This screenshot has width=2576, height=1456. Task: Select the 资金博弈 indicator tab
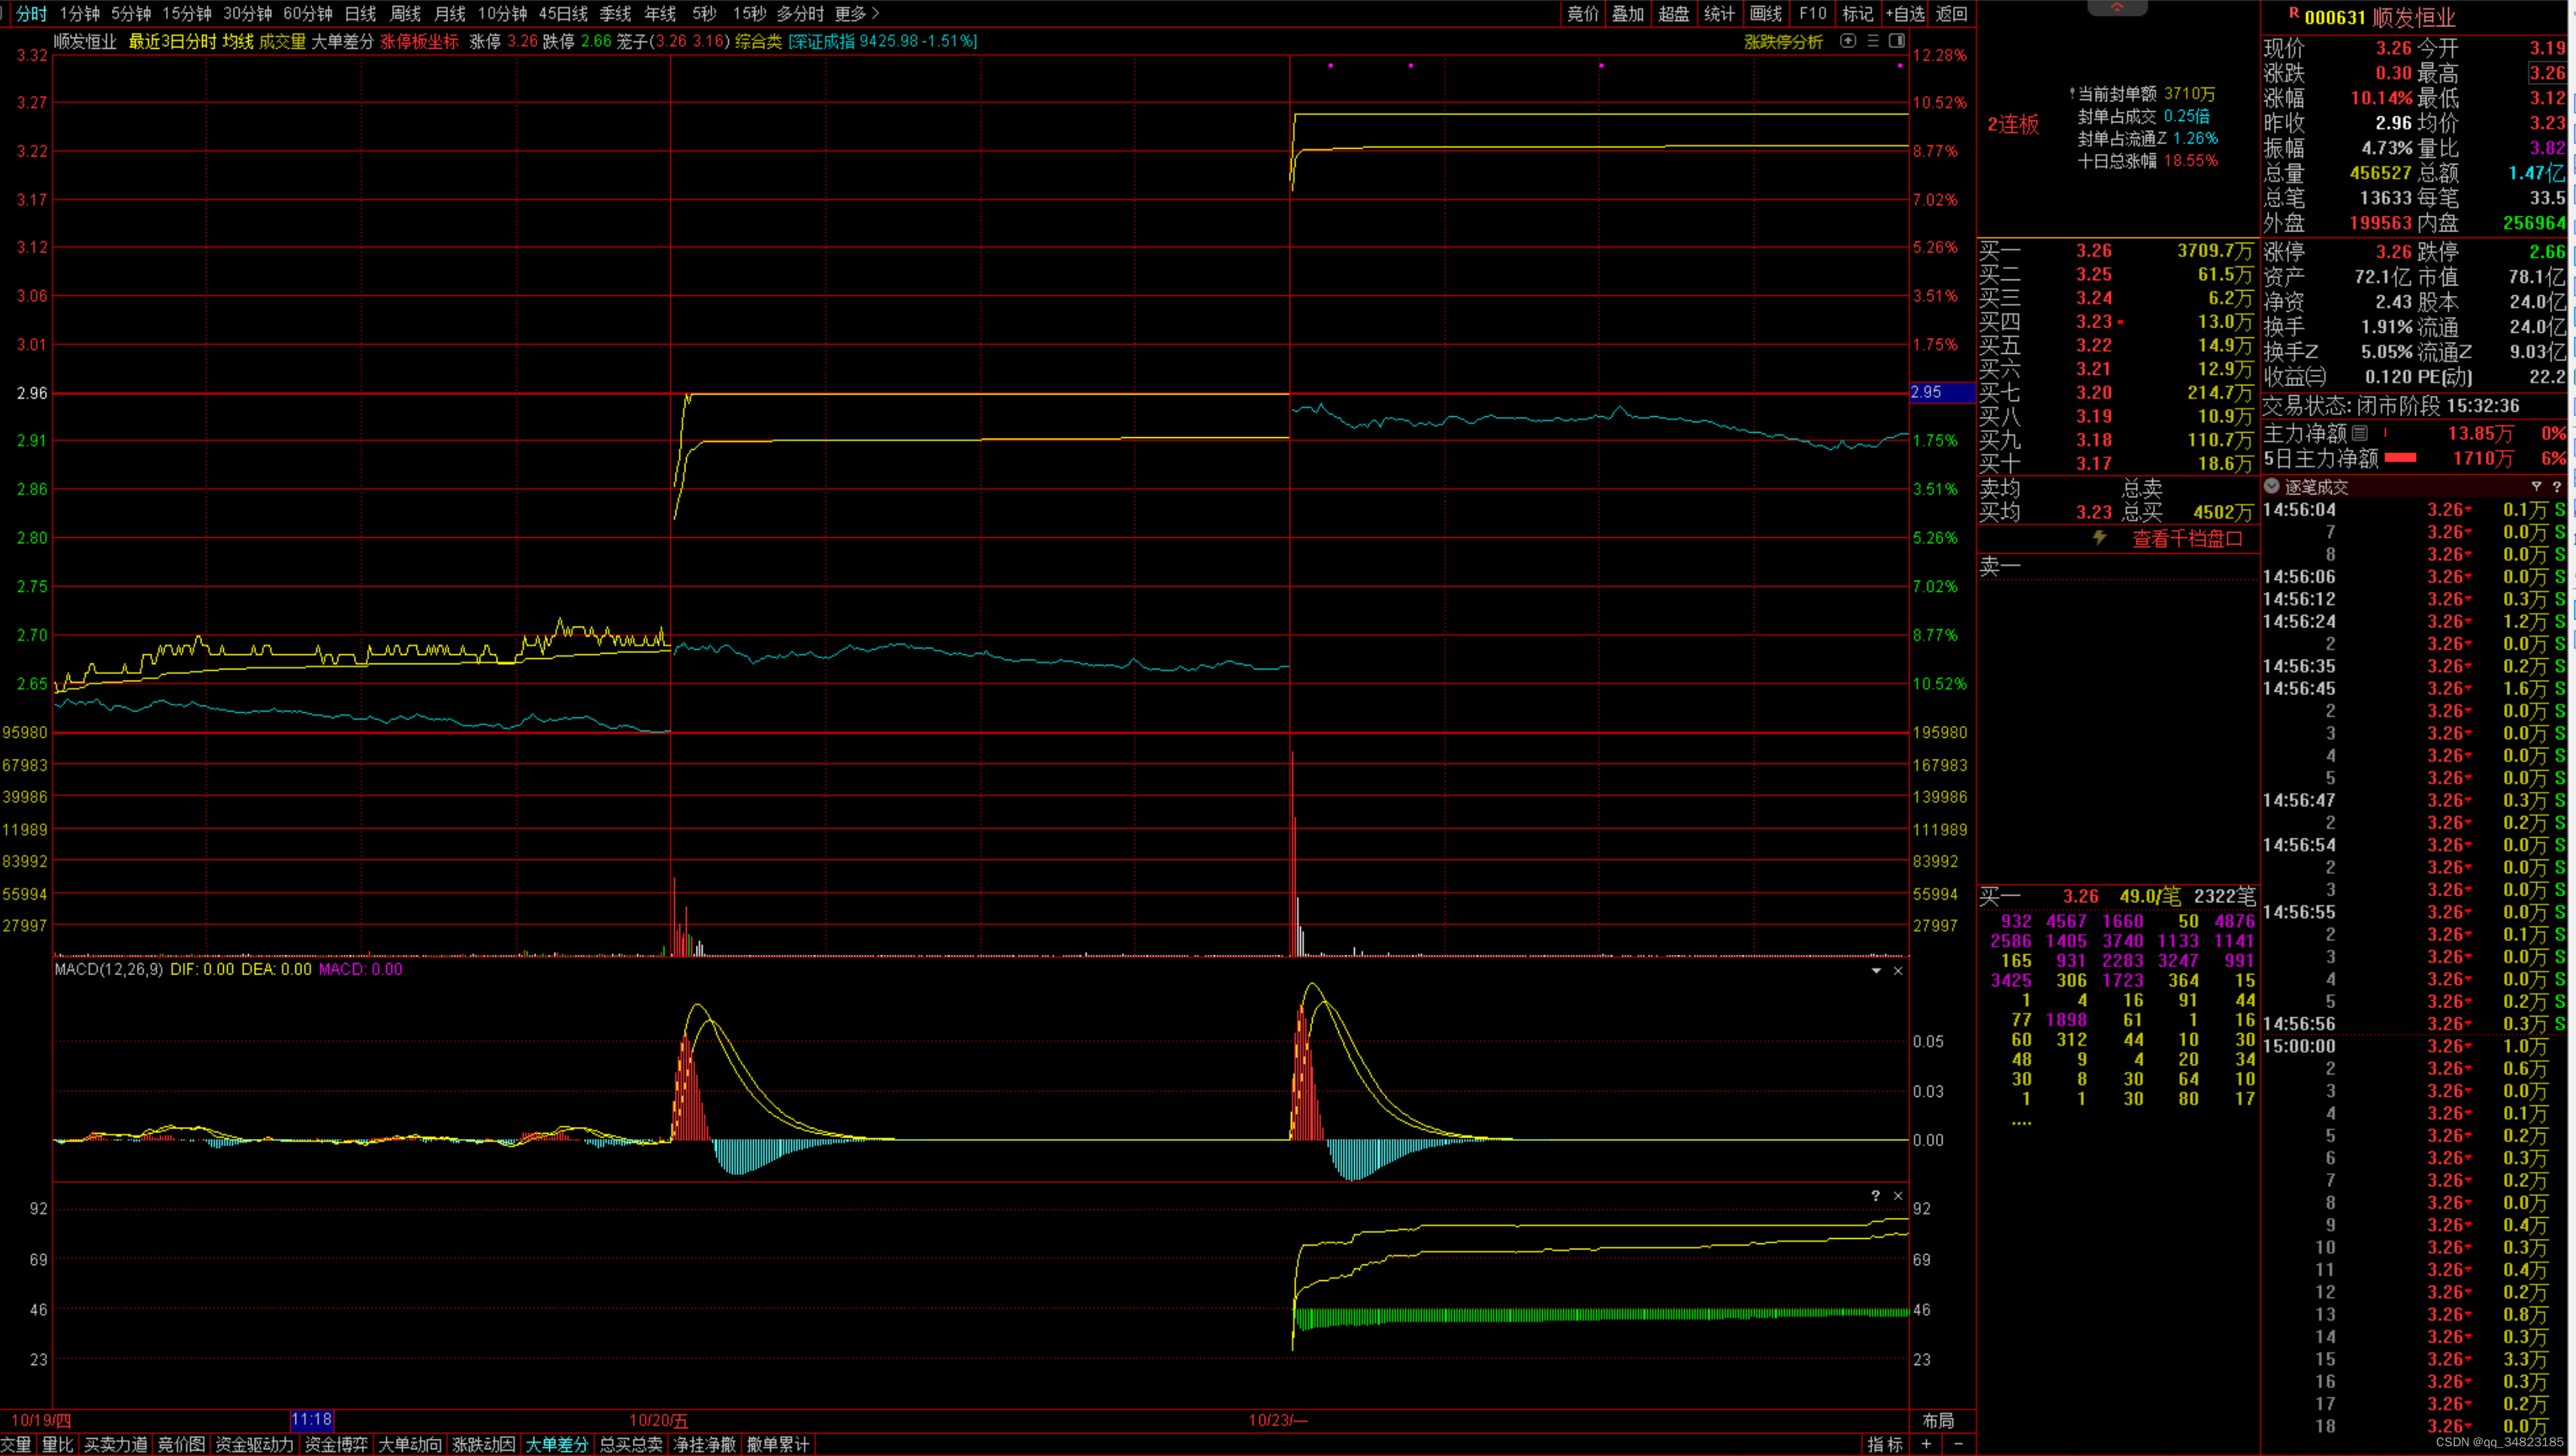click(335, 1444)
